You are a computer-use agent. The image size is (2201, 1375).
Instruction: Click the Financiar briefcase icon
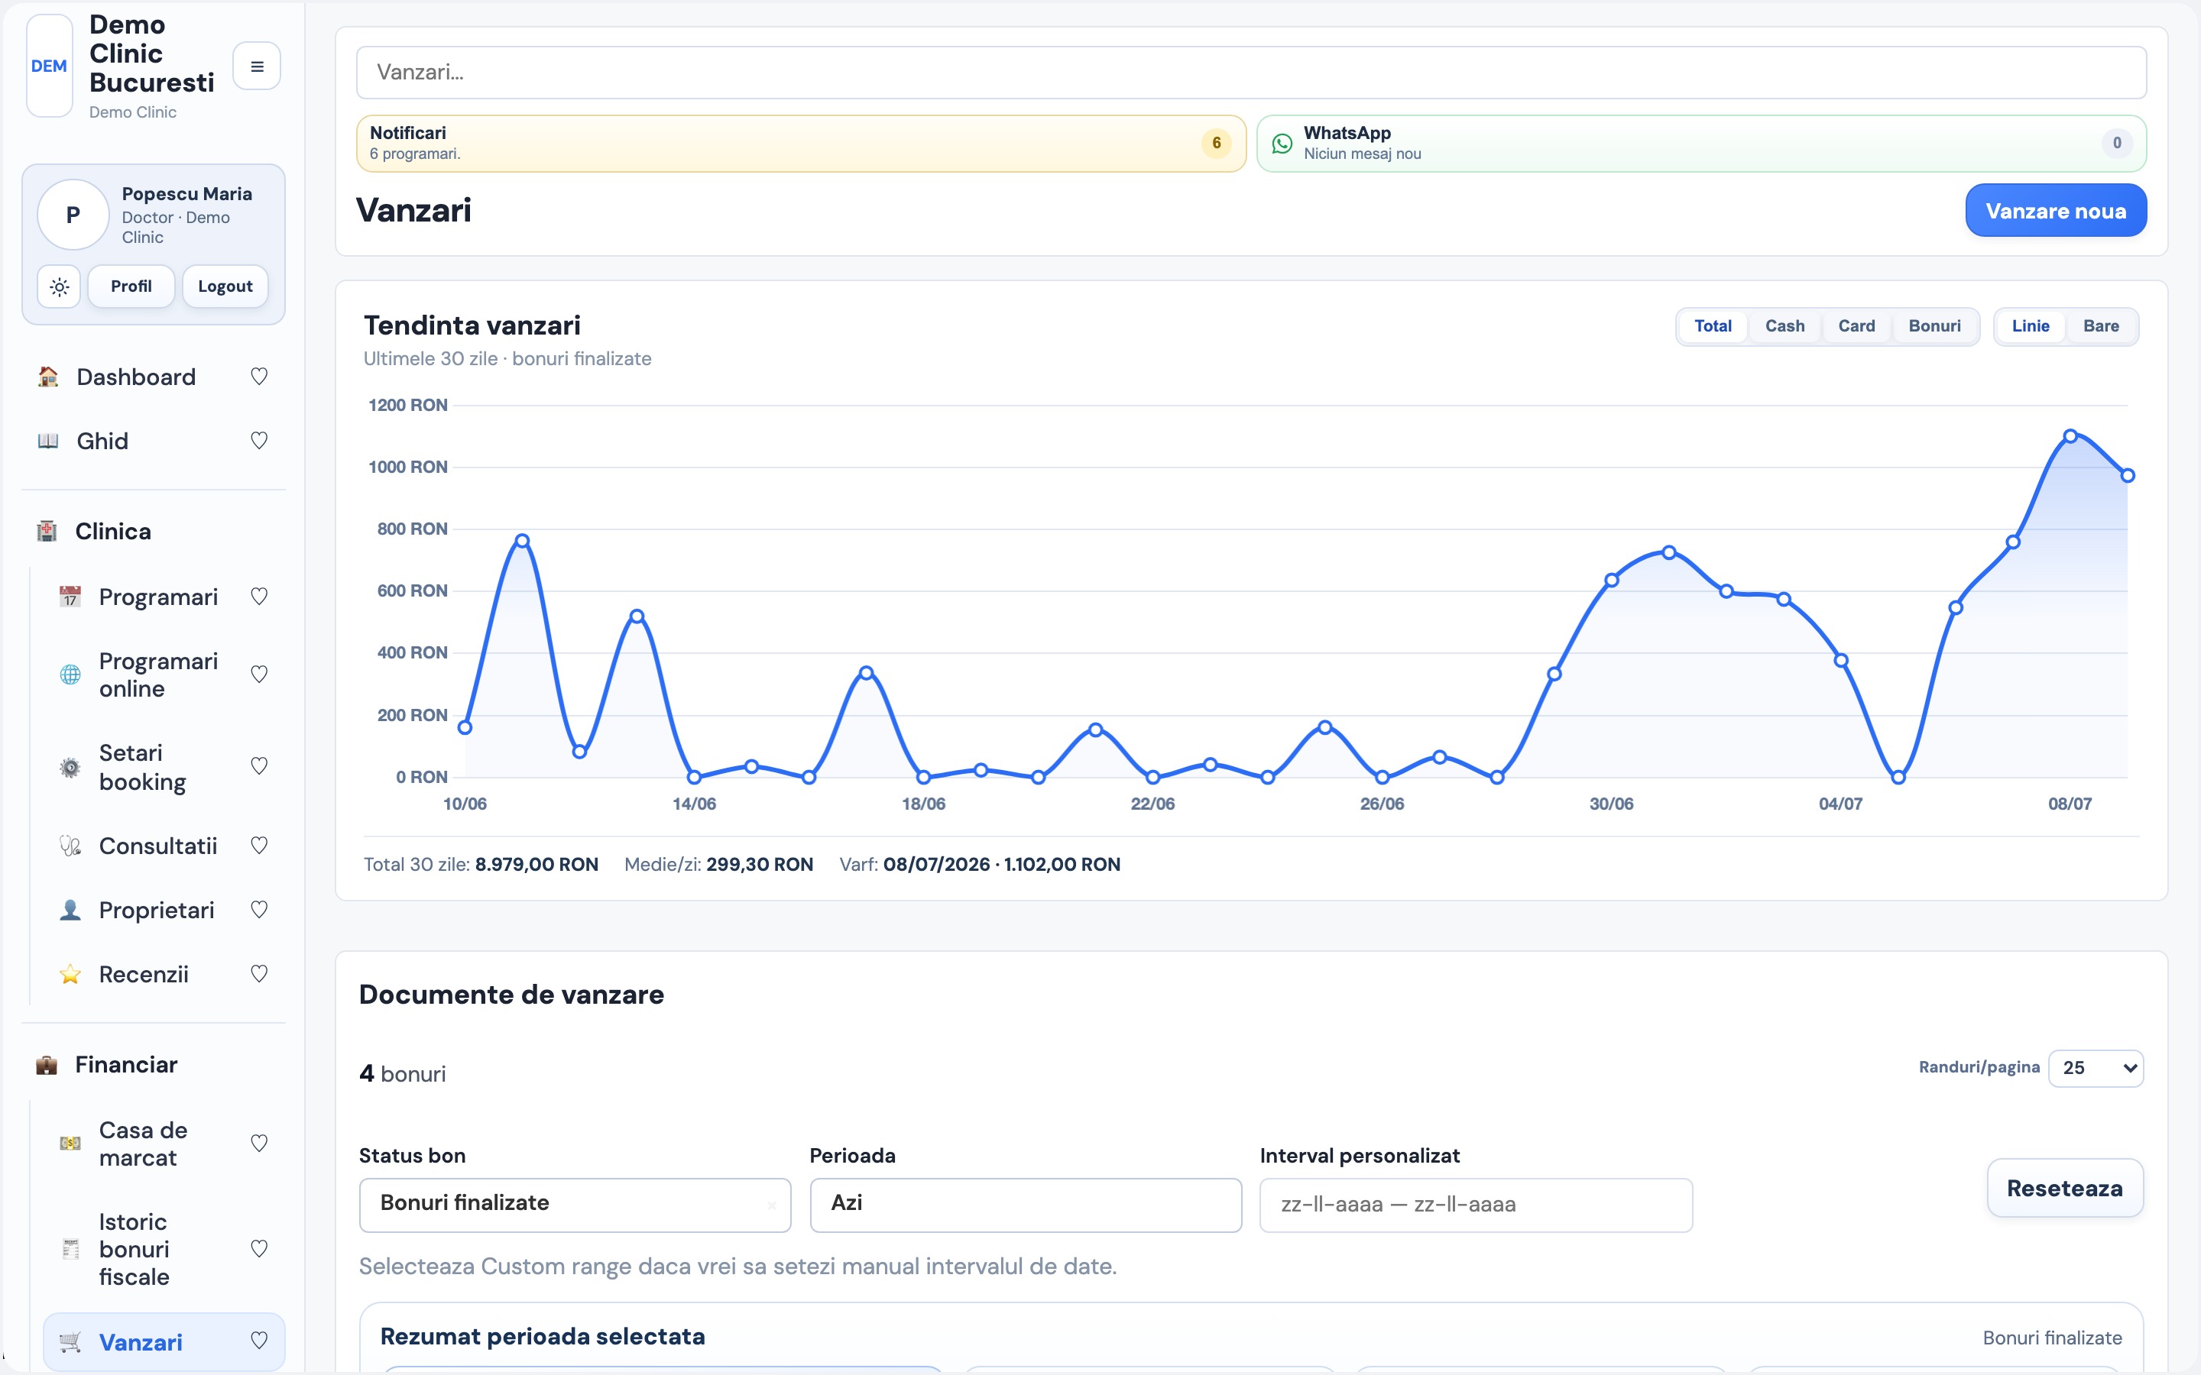(x=47, y=1065)
